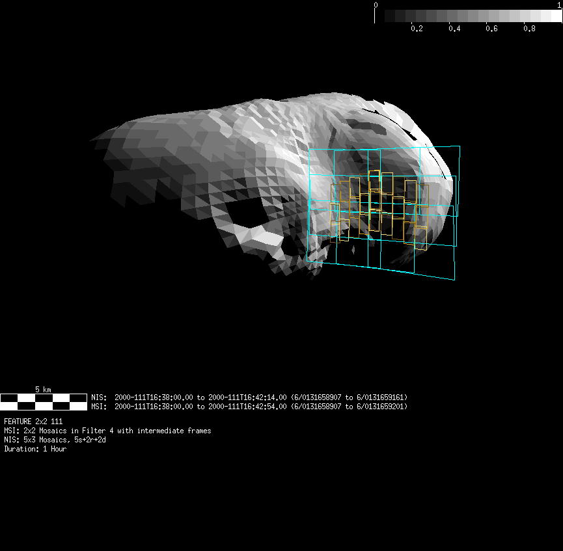
Task: Click the '5 km' scale label
Action: (x=43, y=390)
